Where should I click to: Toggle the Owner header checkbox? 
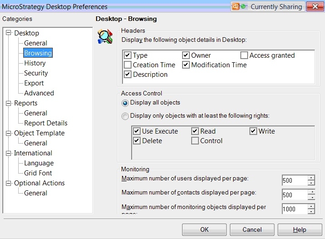[x=186, y=55]
